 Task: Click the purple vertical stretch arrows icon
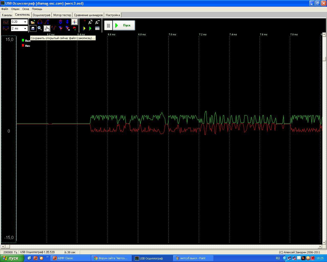(x=61, y=22)
